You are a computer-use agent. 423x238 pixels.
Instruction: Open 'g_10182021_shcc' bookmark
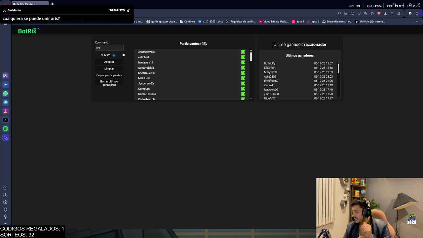(211, 21)
